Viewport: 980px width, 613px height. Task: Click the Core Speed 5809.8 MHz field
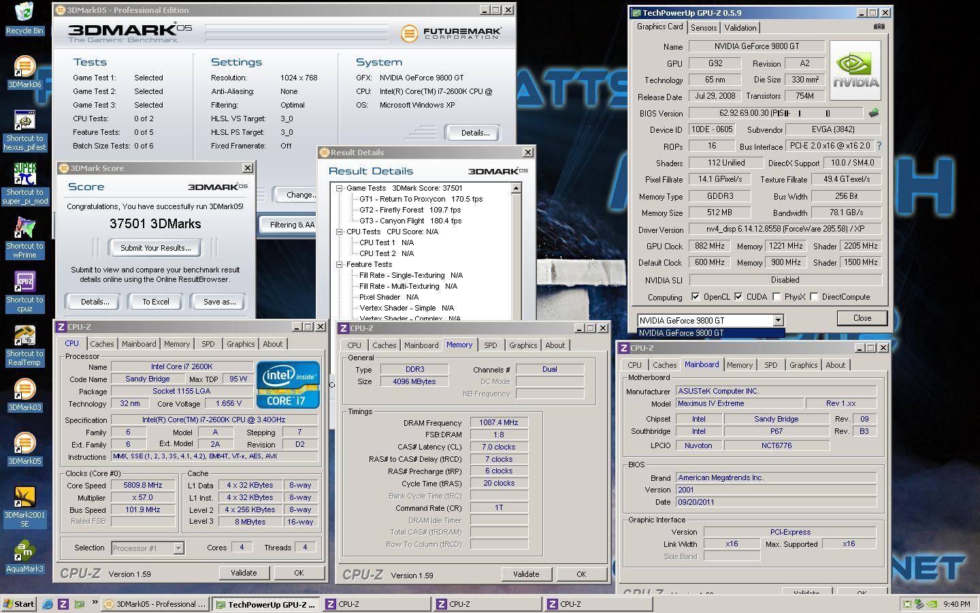pyautogui.click(x=143, y=486)
